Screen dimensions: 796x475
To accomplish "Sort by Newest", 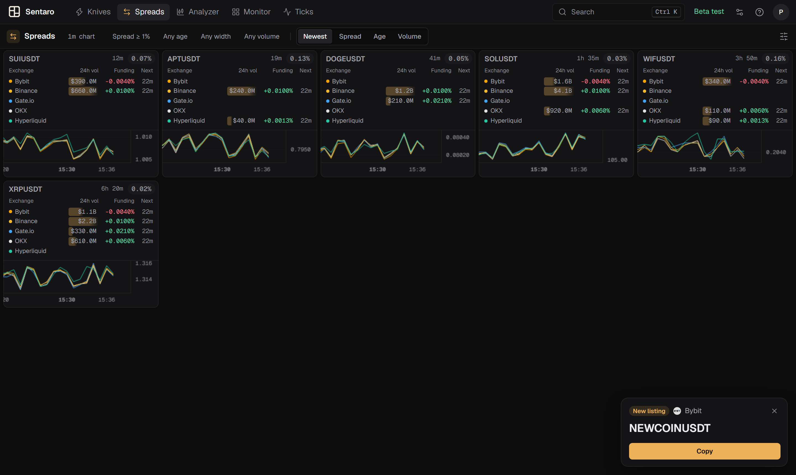I will [x=315, y=36].
